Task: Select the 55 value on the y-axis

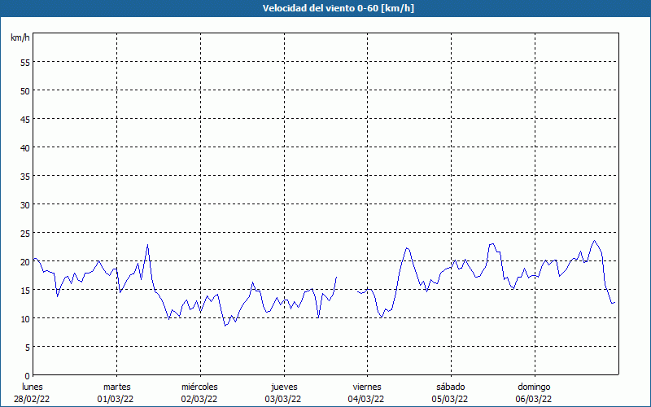Action: (25, 63)
